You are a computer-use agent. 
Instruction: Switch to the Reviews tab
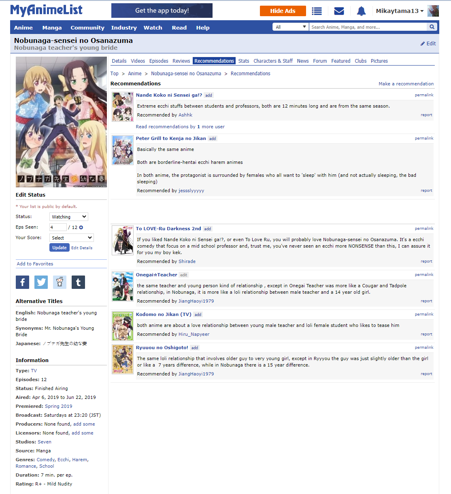coord(181,61)
